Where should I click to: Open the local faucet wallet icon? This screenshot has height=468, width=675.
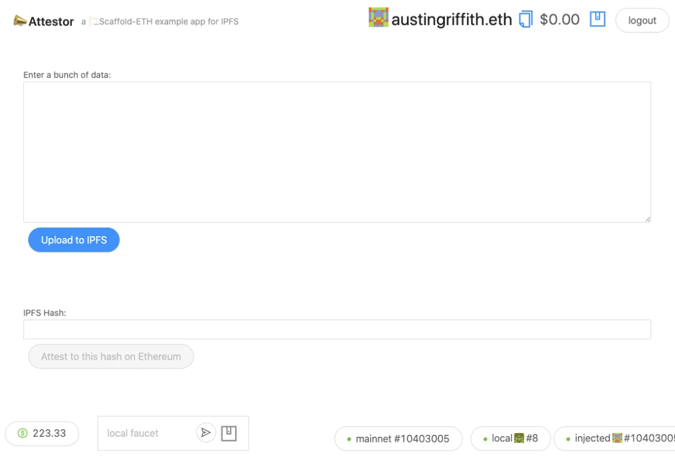pyautogui.click(x=229, y=433)
